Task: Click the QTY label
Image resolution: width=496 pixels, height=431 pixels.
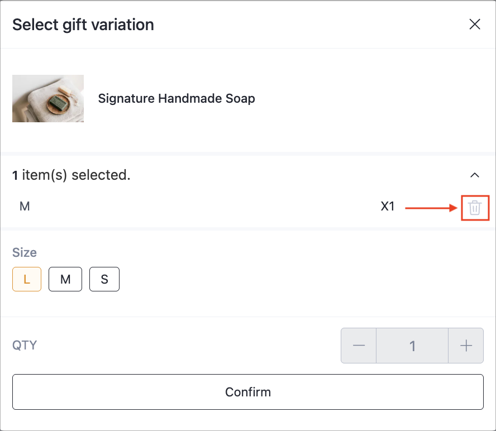Action: click(x=25, y=345)
